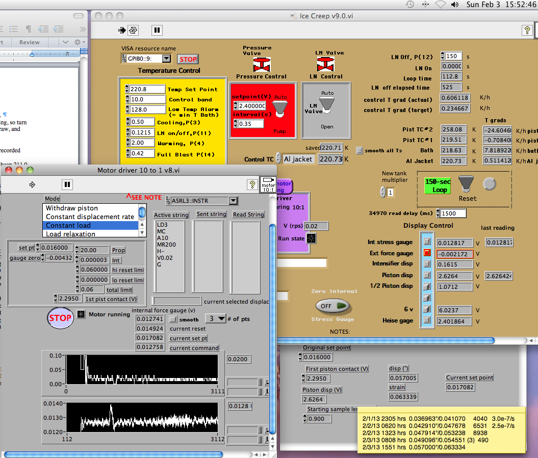
Task: Click the red LN Valve icon
Action: pos(325,65)
